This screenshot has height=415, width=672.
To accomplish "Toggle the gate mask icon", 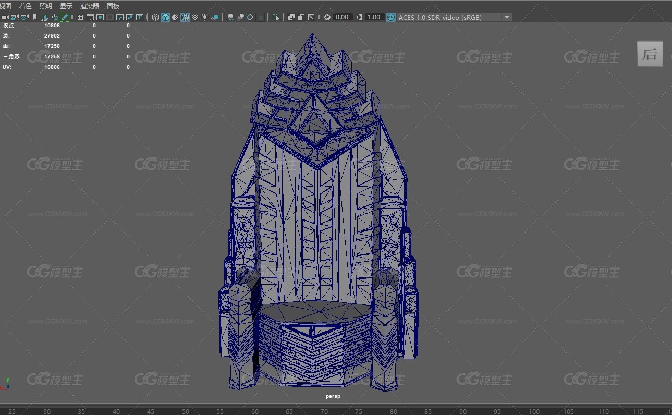I will pyautogui.click(x=110, y=17).
